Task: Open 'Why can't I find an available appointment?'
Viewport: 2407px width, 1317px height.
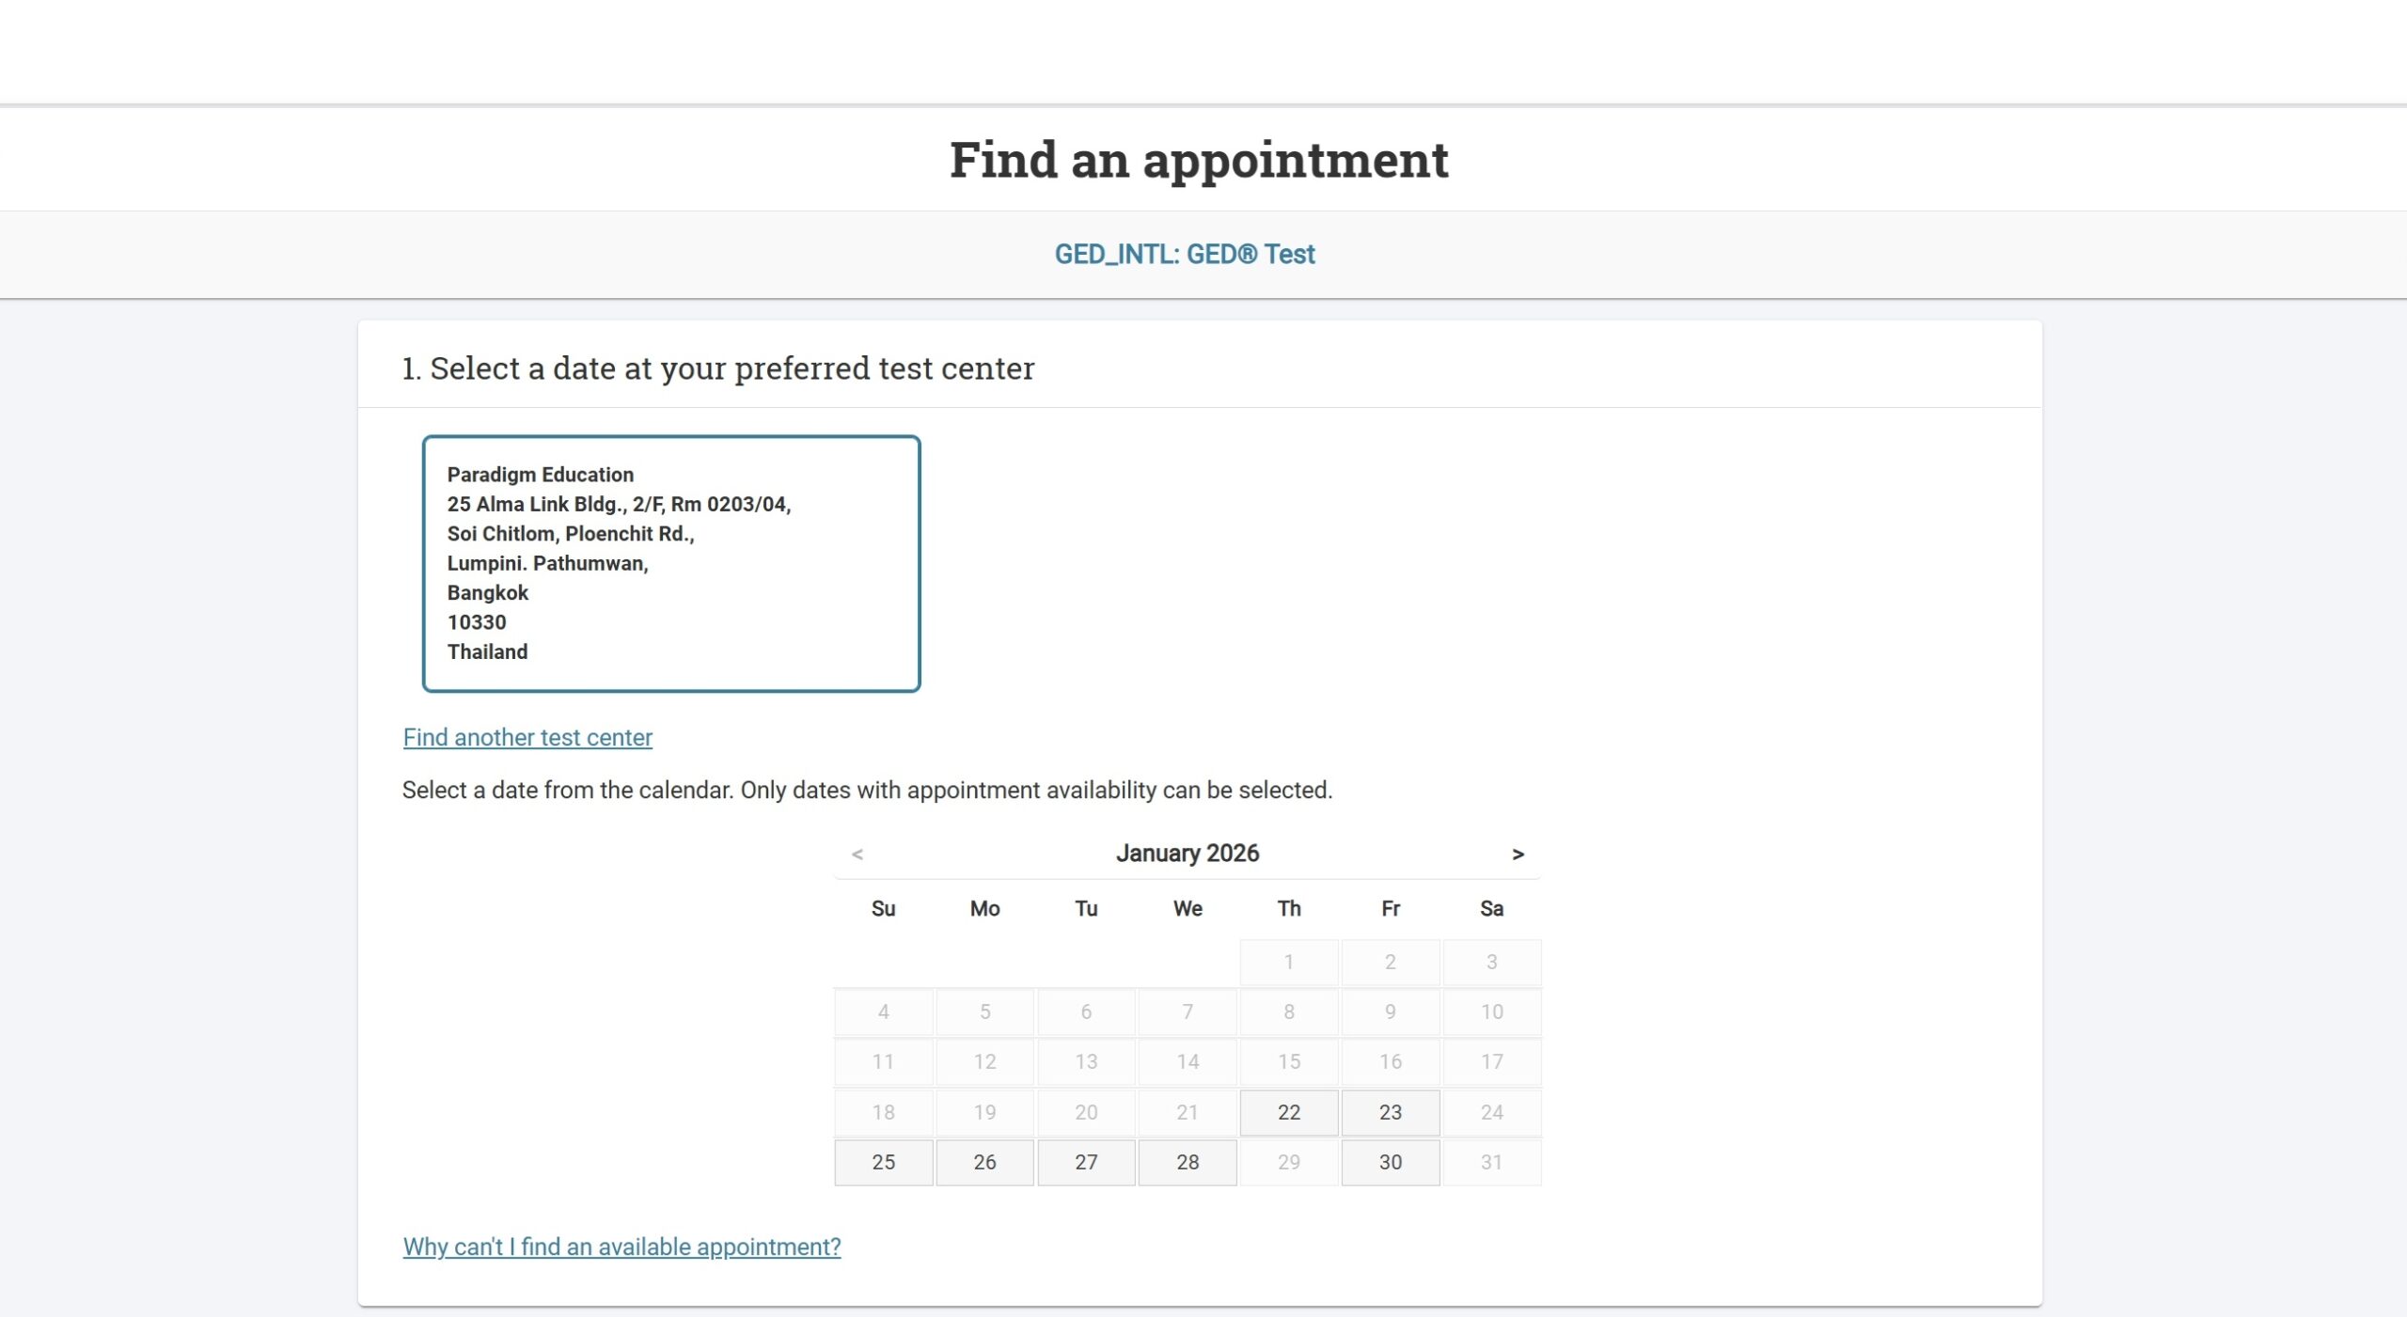Action: (621, 1246)
